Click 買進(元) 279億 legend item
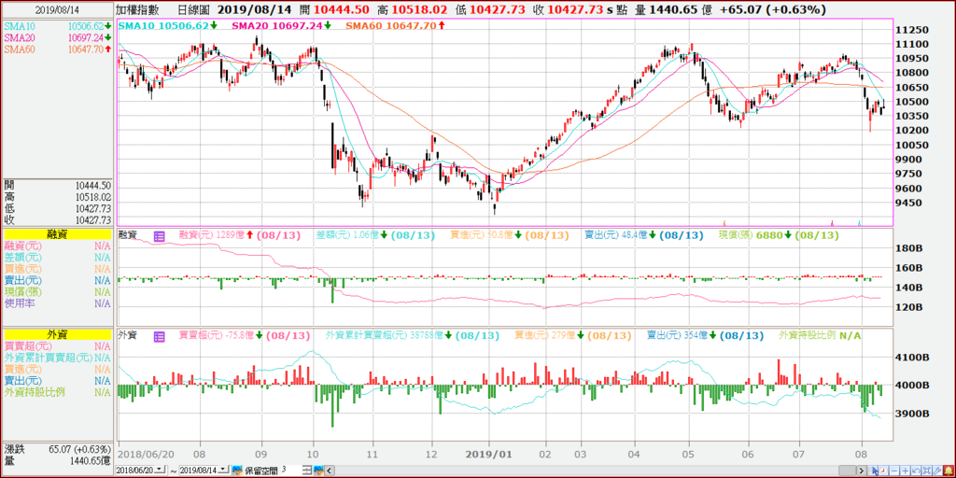The image size is (956, 478). click(572, 335)
